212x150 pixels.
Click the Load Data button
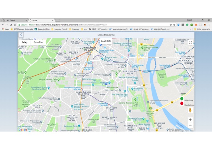[106, 41]
